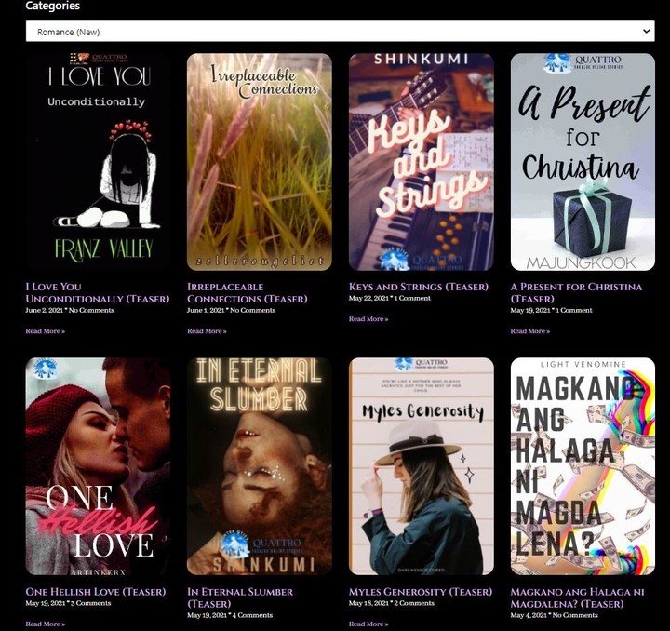Click A Present for Christina (Teaser) title
The width and height of the screenshot is (670, 631).
click(576, 292)
